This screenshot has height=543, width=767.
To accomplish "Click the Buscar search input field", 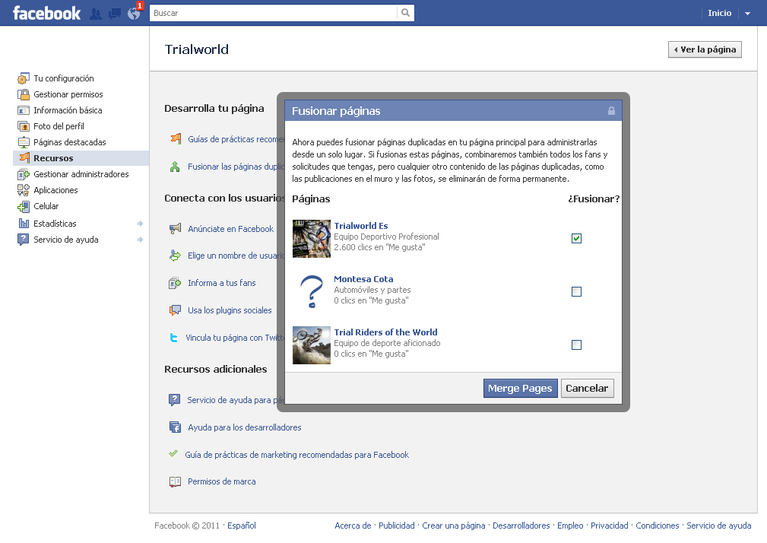I will [x=274, y=13].
